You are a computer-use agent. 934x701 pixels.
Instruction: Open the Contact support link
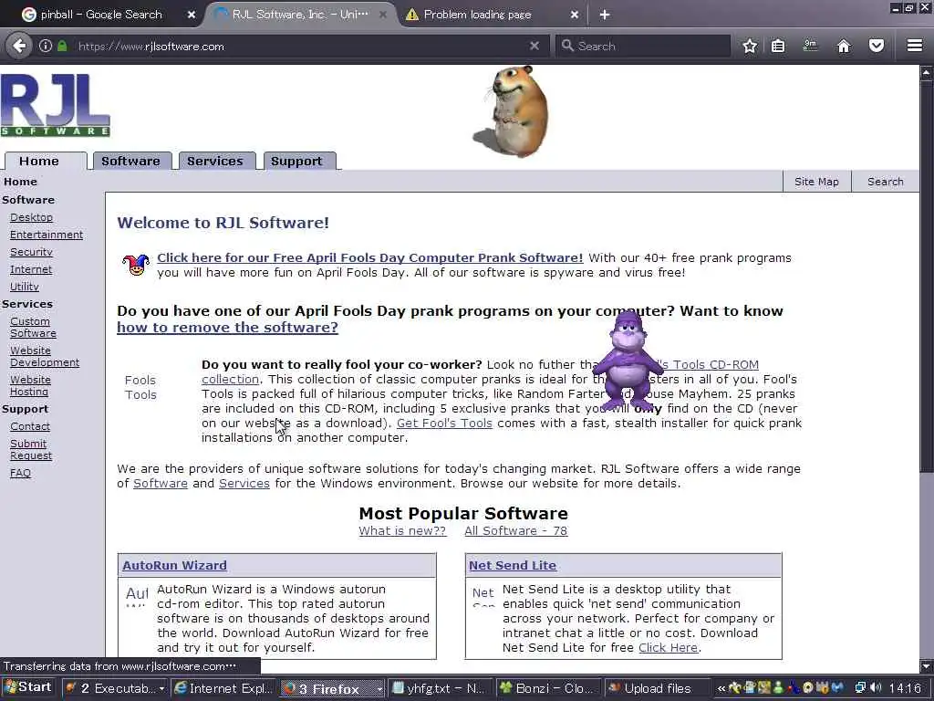(x=30, y=426)
